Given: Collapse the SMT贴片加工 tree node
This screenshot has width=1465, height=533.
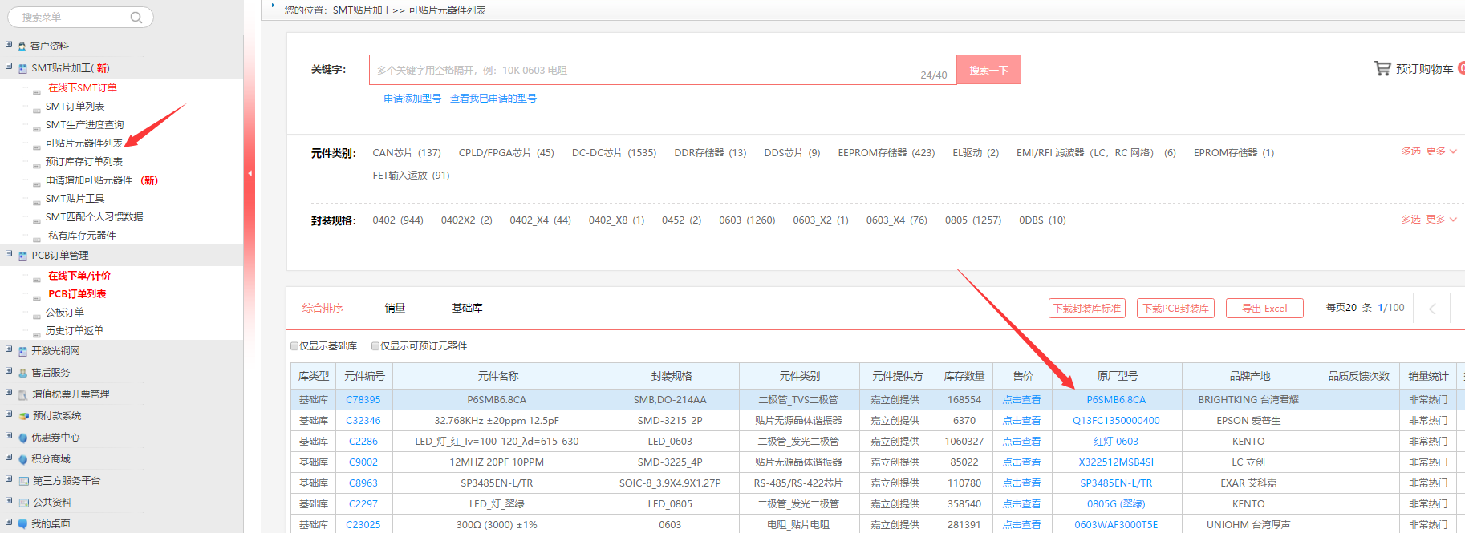Looking at the screenshot, I should click(9, 67).
